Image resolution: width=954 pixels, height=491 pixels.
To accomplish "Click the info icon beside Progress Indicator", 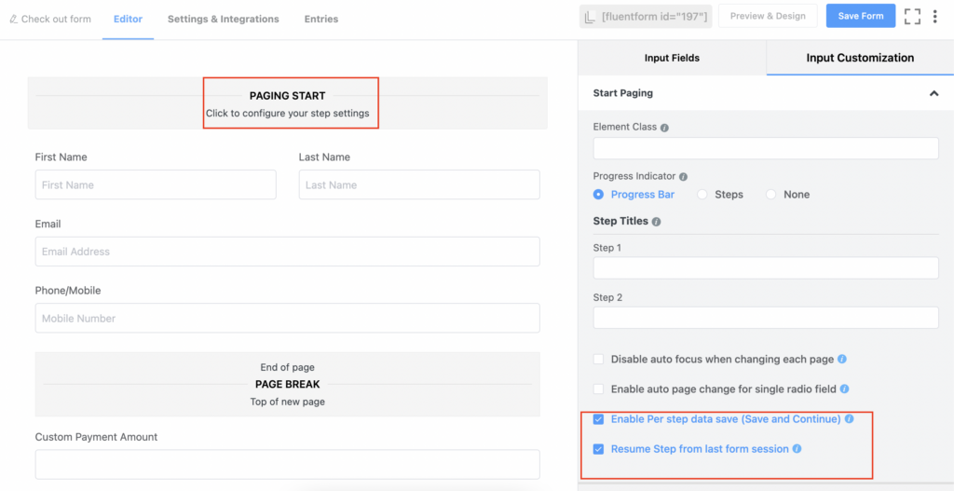I will [x=684, y=176].
